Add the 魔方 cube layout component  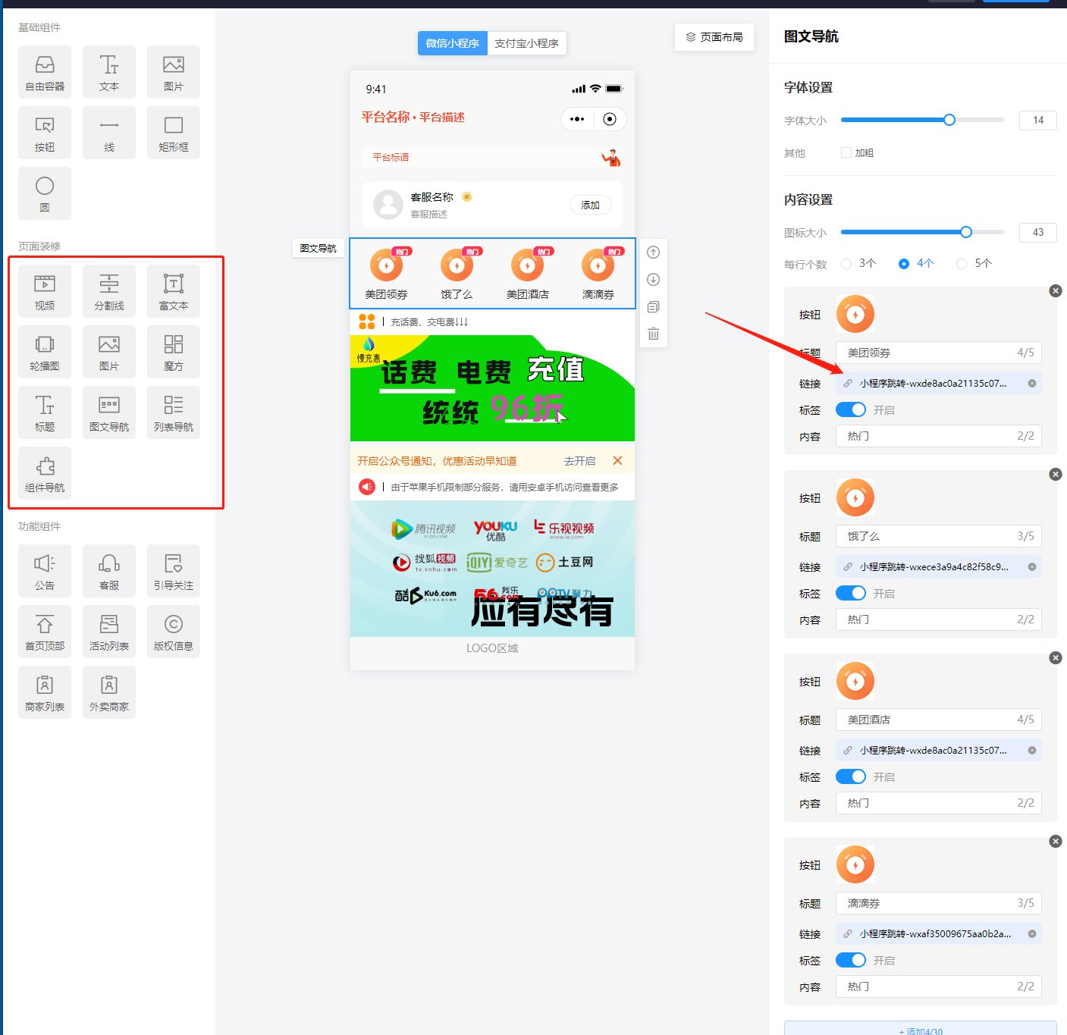click(x=174, y=352)
